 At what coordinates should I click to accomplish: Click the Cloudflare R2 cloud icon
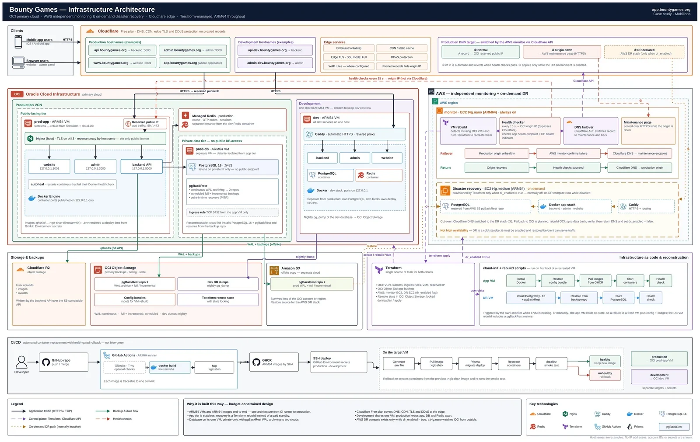click(x=20, y=270)
